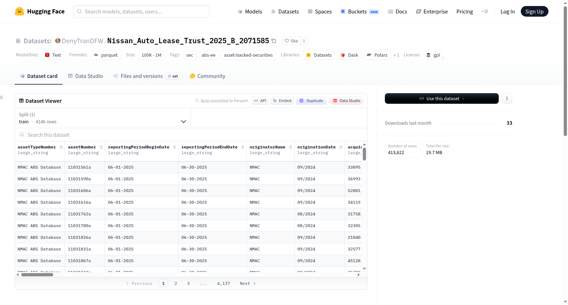Sort by the assetNumber column sort icon
The image size is (568, 305).
[x=101, y=147]
